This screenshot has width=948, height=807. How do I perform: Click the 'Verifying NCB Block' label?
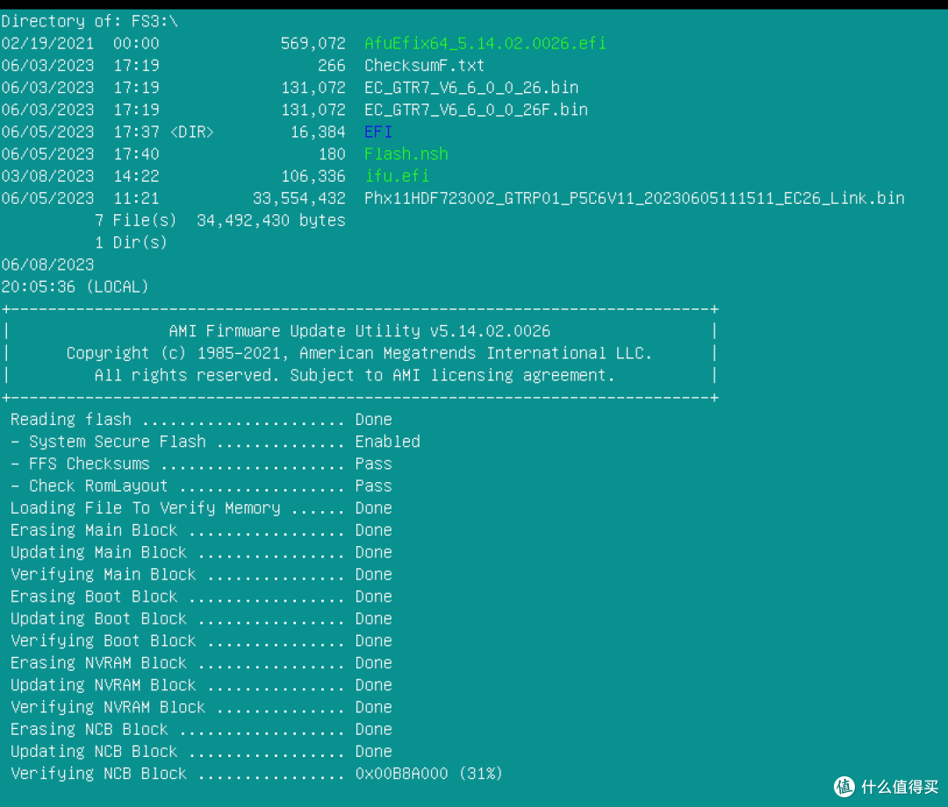click(x=98, y=774)
